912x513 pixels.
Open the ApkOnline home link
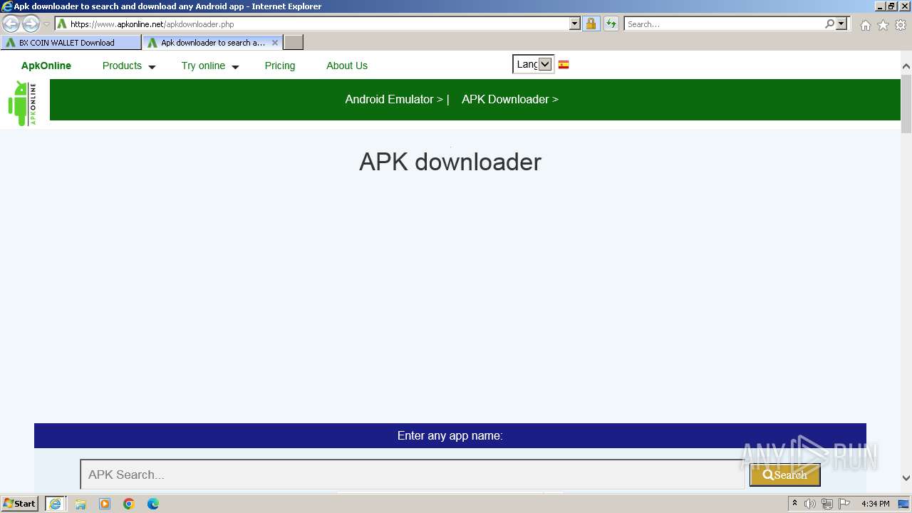(46, 66)
